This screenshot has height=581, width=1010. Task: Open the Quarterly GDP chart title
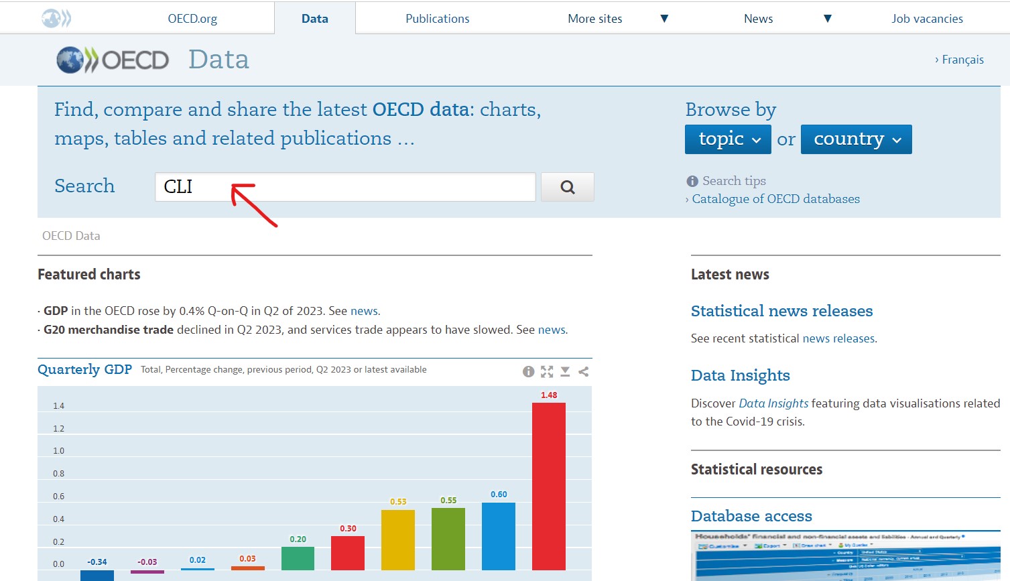84,369
